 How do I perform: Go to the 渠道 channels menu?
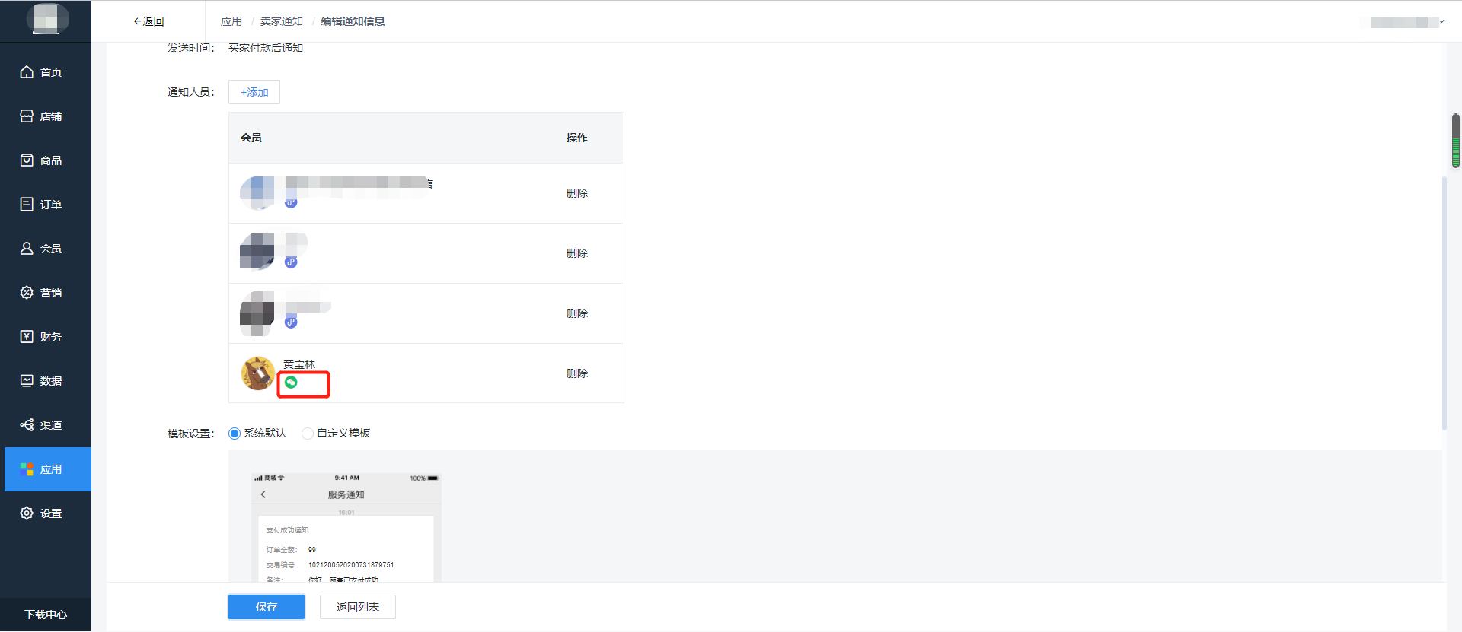pos(50,425)
